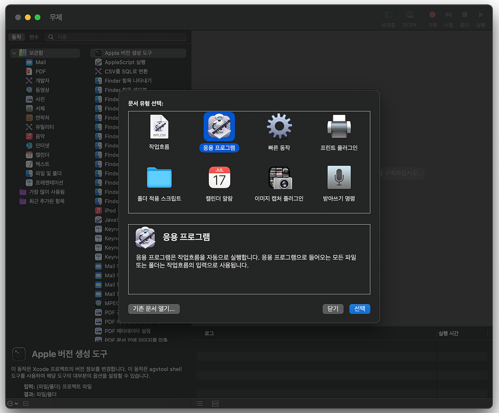Screen dimensions: 499x413
Task: Select PDF category in library
Action: (x=41, y=71)
